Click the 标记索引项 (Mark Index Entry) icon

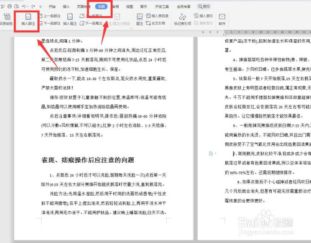(x=182, y=17)
